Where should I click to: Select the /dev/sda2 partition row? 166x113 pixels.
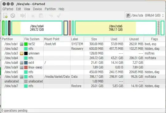[x=83, y=49]
